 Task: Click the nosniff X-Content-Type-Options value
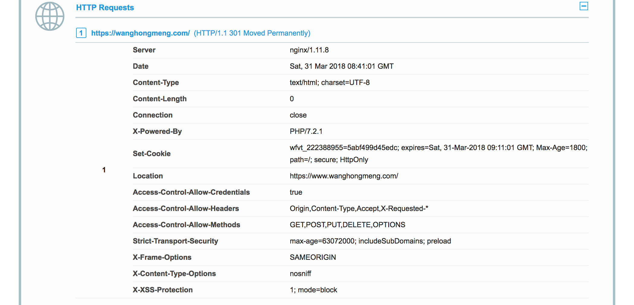300,274
